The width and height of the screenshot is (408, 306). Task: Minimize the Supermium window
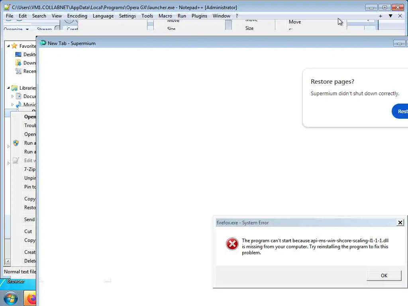(x=399, y=43)
